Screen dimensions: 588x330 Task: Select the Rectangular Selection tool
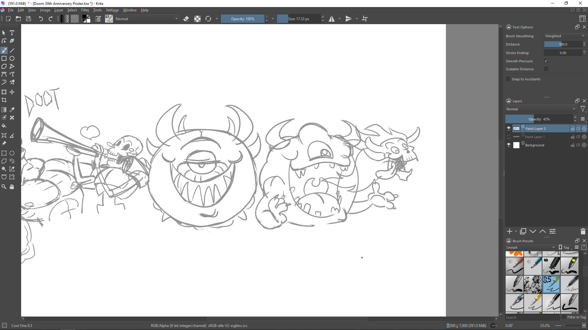point(4,153)
